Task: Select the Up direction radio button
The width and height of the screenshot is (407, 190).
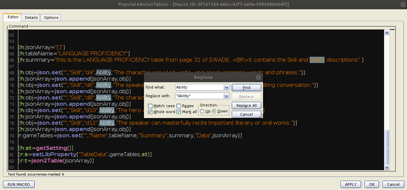Action: click(202, 111)
